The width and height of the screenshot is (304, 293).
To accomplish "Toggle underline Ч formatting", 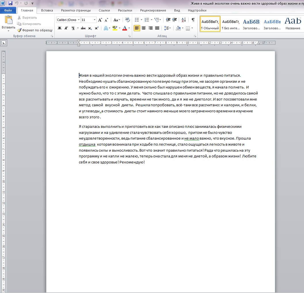I will [x=73, y=28].
